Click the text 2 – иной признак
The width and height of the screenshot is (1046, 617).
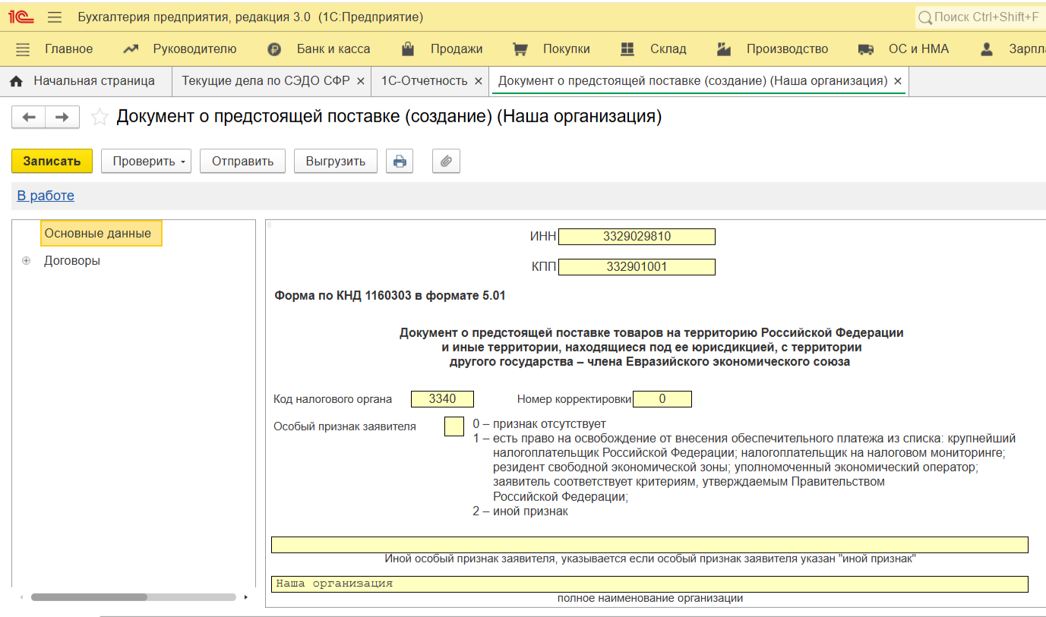pos(520,512)
